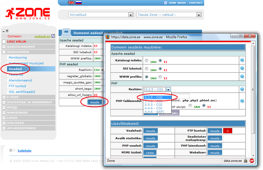The image size is (263, 170).
Task: Select JAH for Kataloogi indeks
Action: click(147, 60)
